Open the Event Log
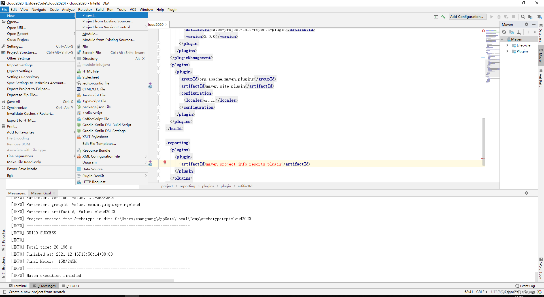The width and height of the screenshot is (544, 297). pos(525,286)
